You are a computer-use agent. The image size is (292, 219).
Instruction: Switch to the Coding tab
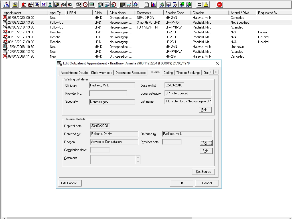pos(168,73)
